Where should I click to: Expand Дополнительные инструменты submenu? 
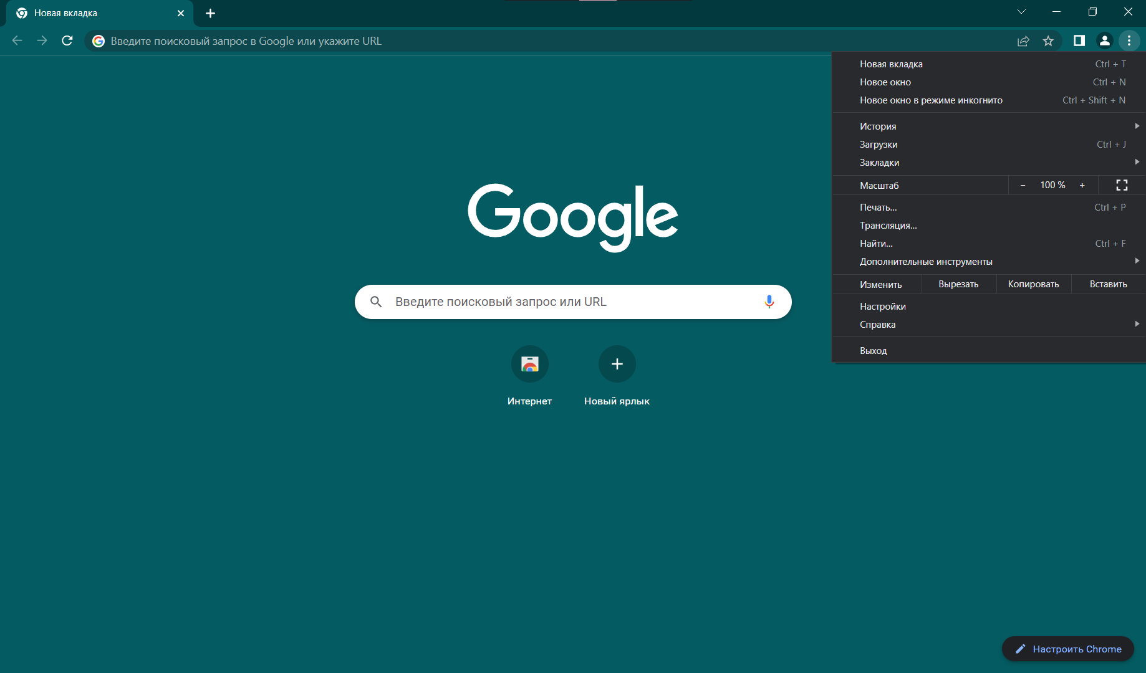(989, 262)
